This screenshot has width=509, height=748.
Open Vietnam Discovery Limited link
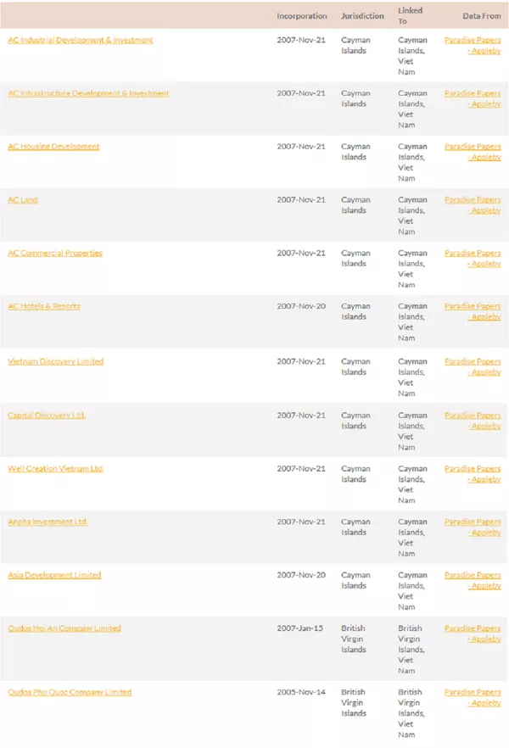click(55, 361)
